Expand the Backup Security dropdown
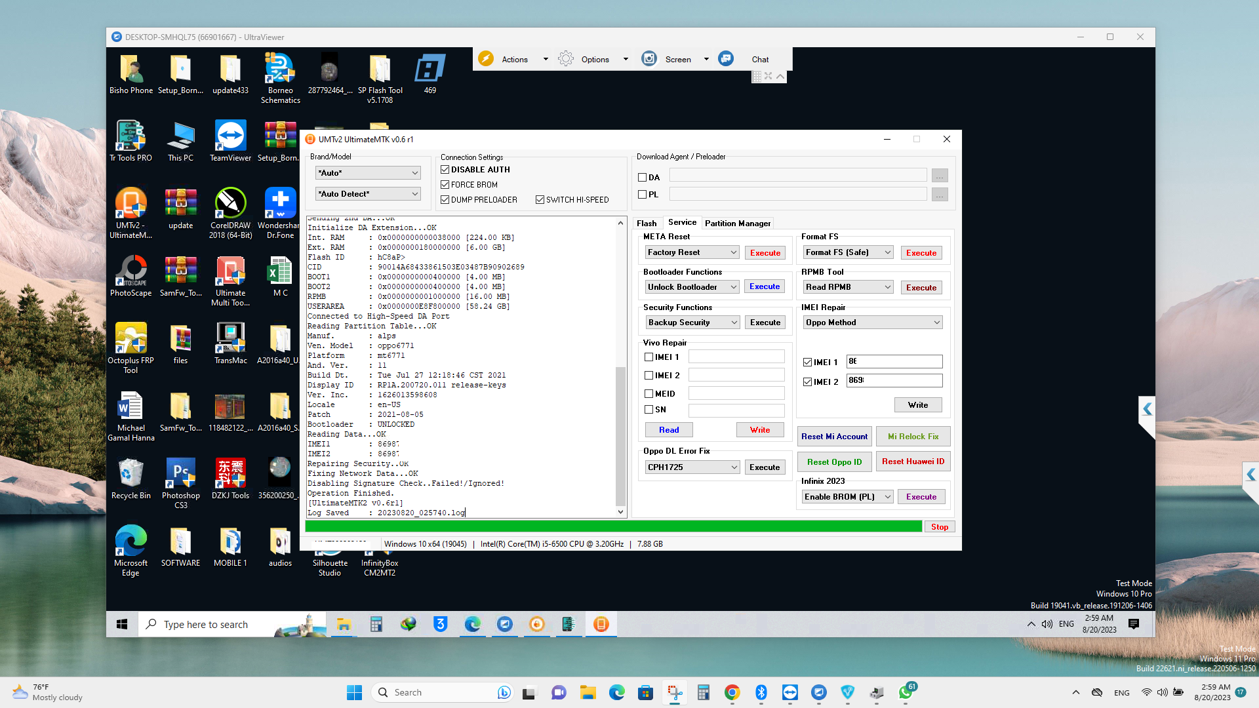Viewport: 1259px width, 708px height. click(692, 323)
